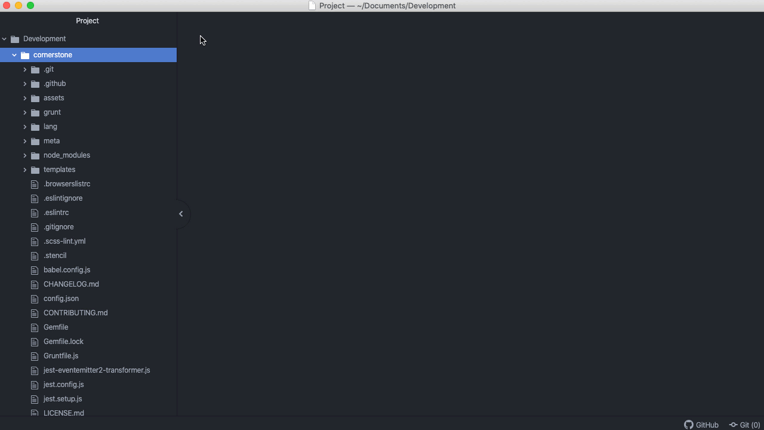Click the document icon in the window title bar
The width and height of the screenshot is (764, 430).
(311, 5)
